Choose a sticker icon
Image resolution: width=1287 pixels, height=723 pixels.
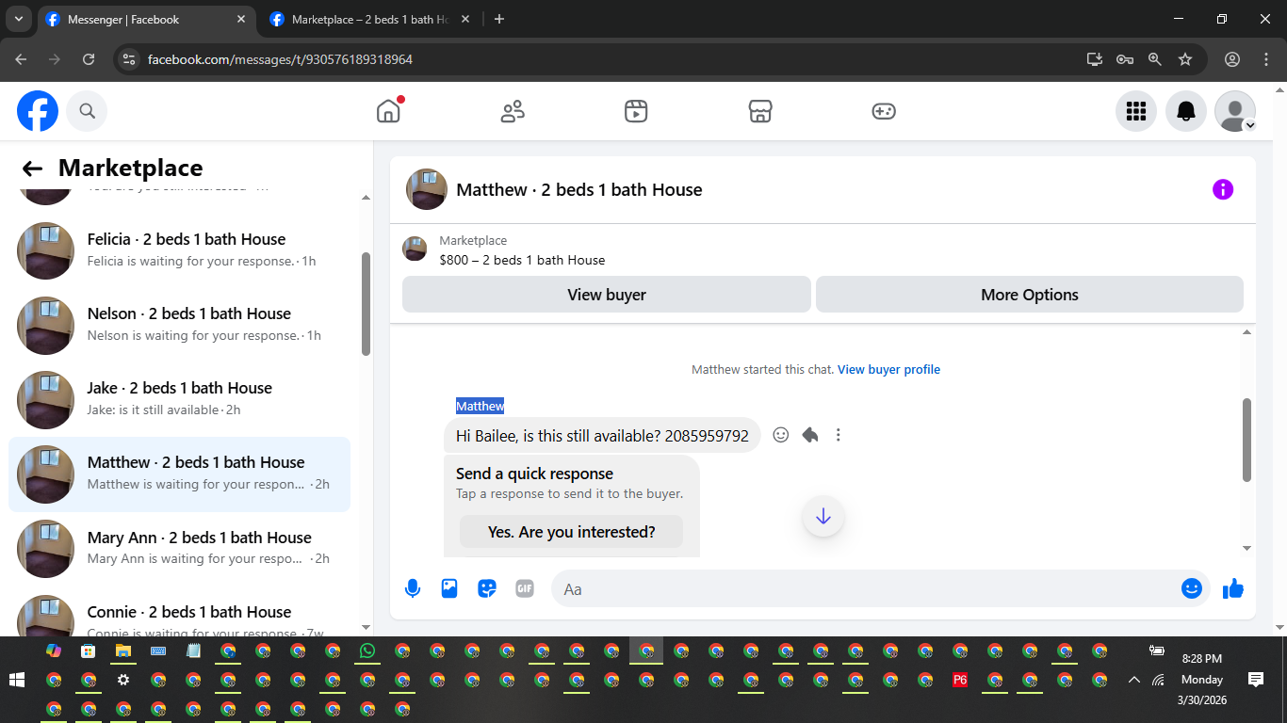[x=487, y=589]
